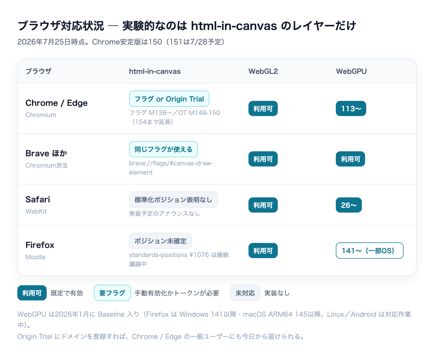Screen dimensions: 434x359
Task: Click the 利用可 legend badge
Action: pyautogui.click(x=32, y=293)
